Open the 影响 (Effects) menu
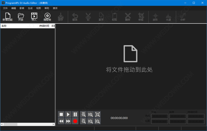Image resolution: width=207 pixels, height=131 pixels. click(22, 8)
